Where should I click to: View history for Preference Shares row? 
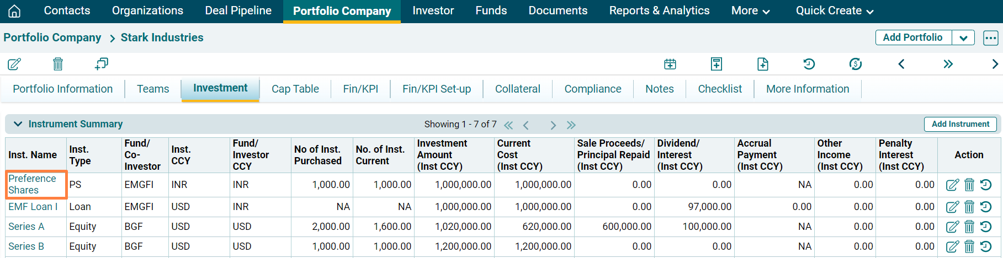click(x=986, y=185)
